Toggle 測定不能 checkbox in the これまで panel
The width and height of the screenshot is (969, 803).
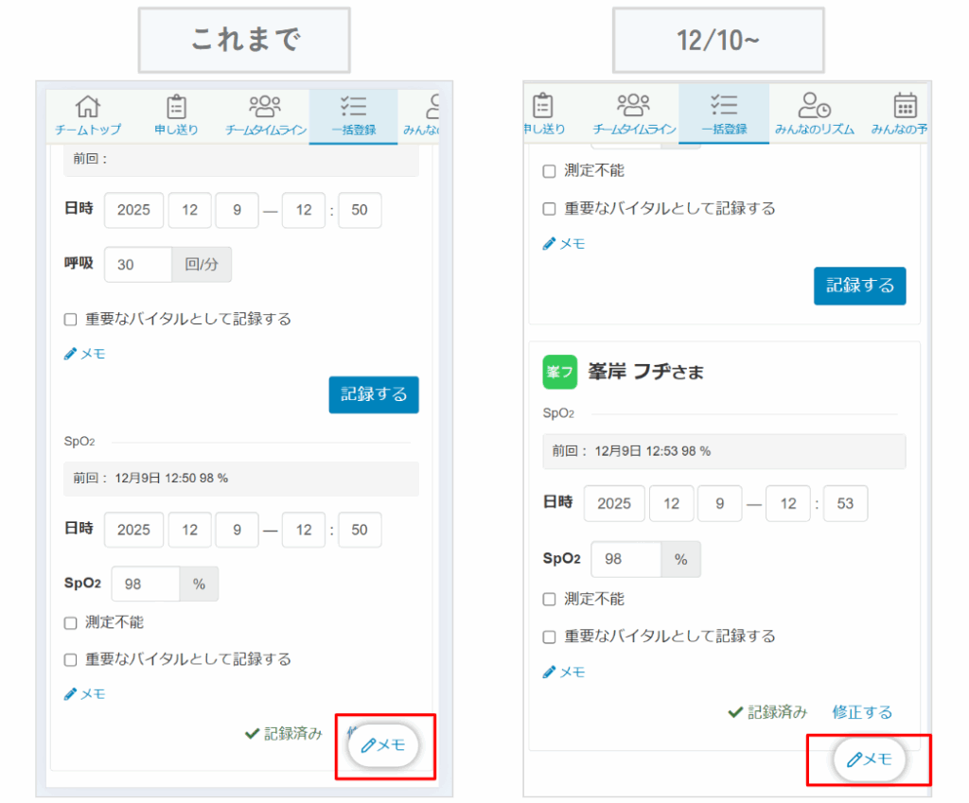[x=71, y=623]
